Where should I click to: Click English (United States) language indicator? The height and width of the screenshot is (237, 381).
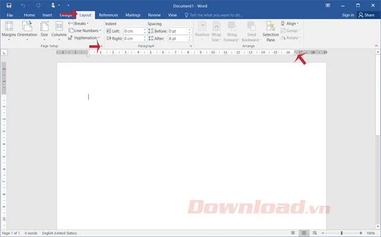coord(60,233)
